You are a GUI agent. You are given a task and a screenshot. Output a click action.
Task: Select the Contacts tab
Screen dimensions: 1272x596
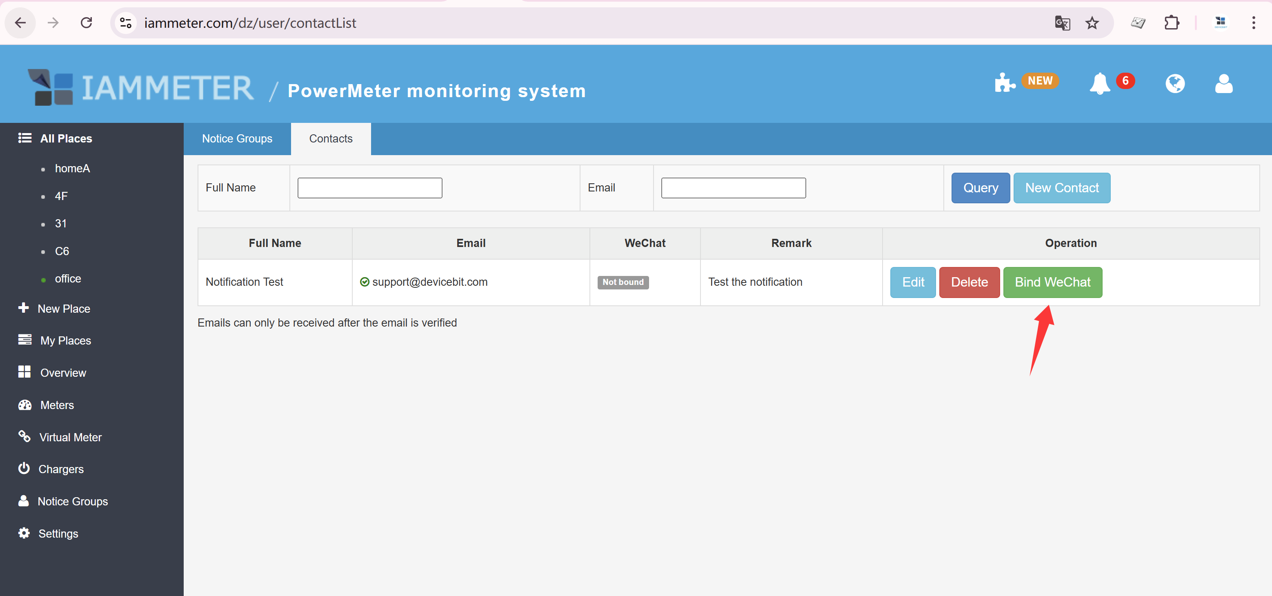[x=330, y=139]
